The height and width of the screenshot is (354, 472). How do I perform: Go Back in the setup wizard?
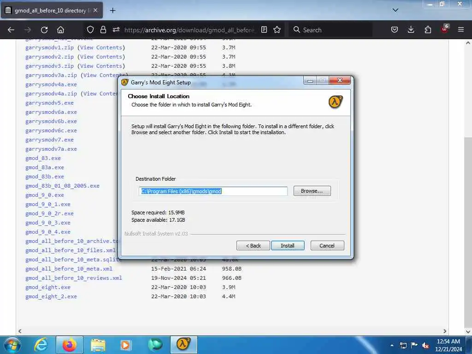(x=253, y=246)
